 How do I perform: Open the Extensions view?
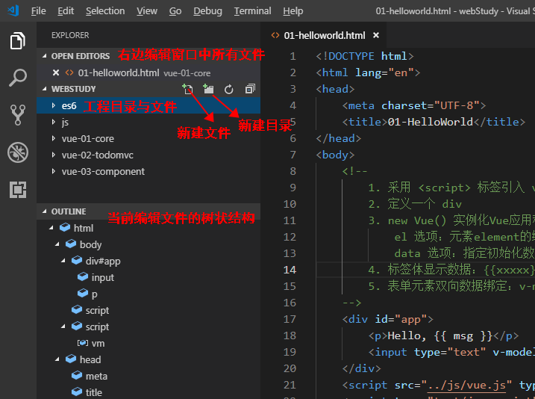pyautogui.click(x=18, y=190)
